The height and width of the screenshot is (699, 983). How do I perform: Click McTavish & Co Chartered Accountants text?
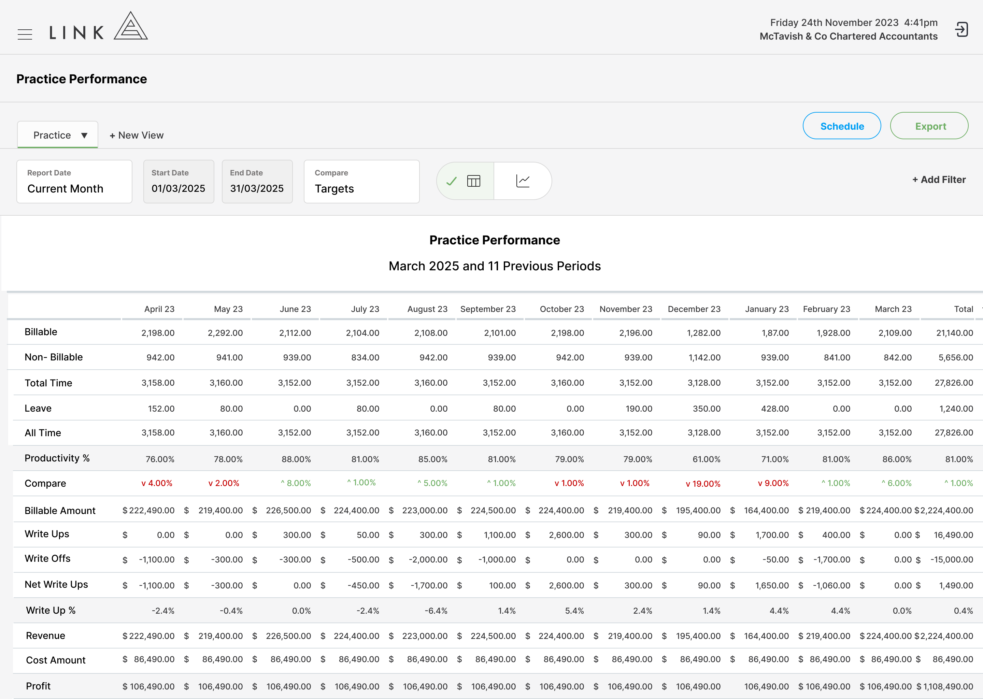(848, 36)
